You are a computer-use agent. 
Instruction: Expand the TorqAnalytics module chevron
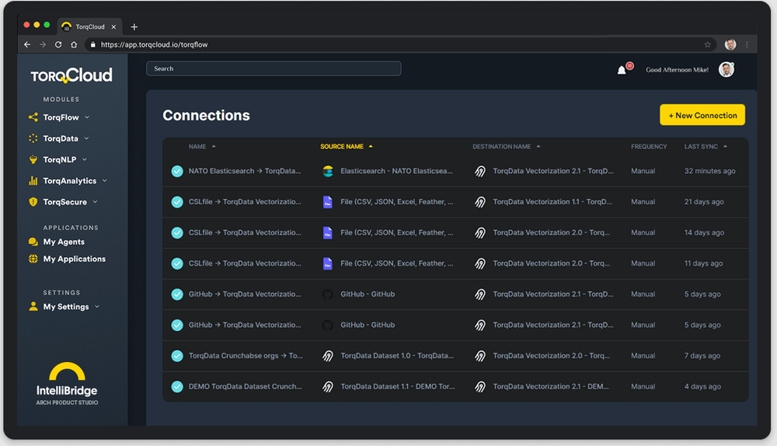tap(105, 181)
